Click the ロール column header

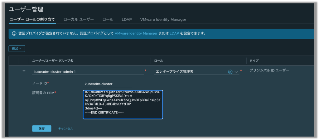159,60
